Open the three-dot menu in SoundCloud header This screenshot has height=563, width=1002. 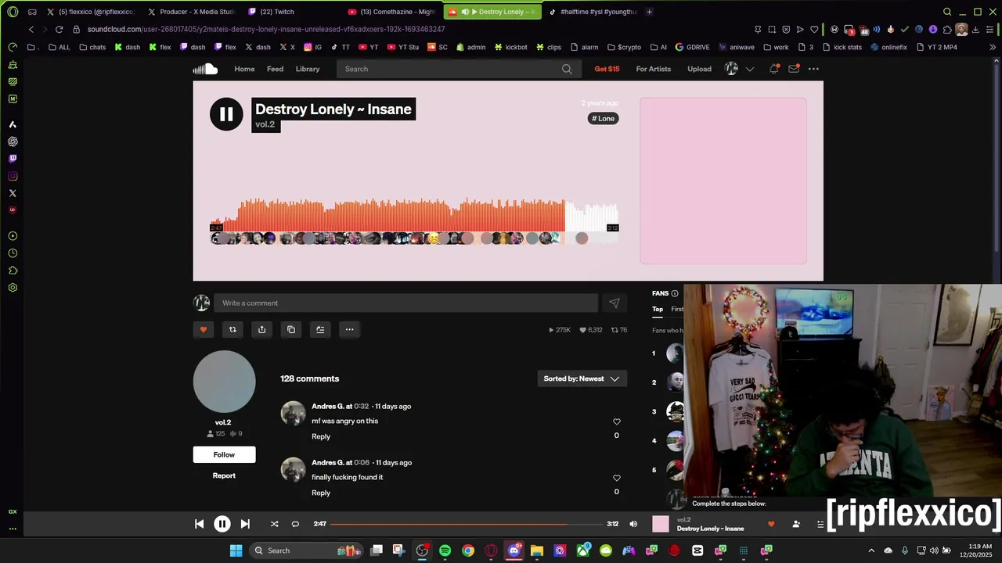point(813,69)
